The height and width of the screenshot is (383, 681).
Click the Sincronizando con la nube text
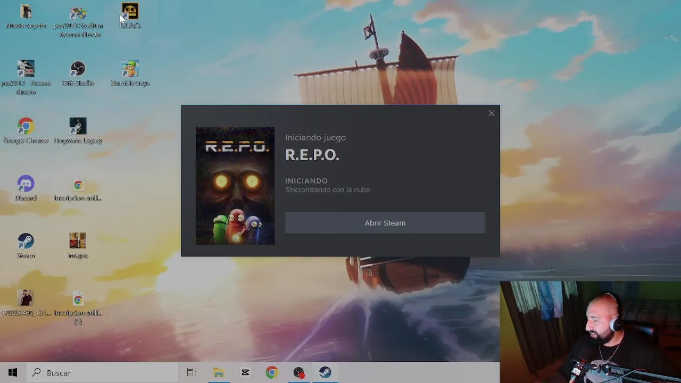(x=327, y=190)
